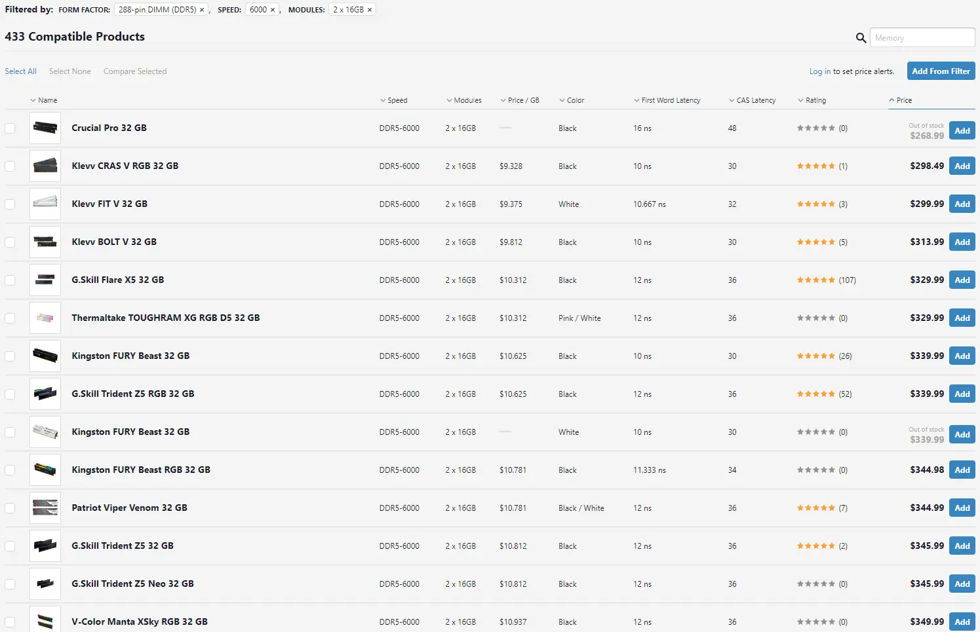Remove the 6000 speed filter tag
Viewport: 980px width, 632px height.
point(273,10)
